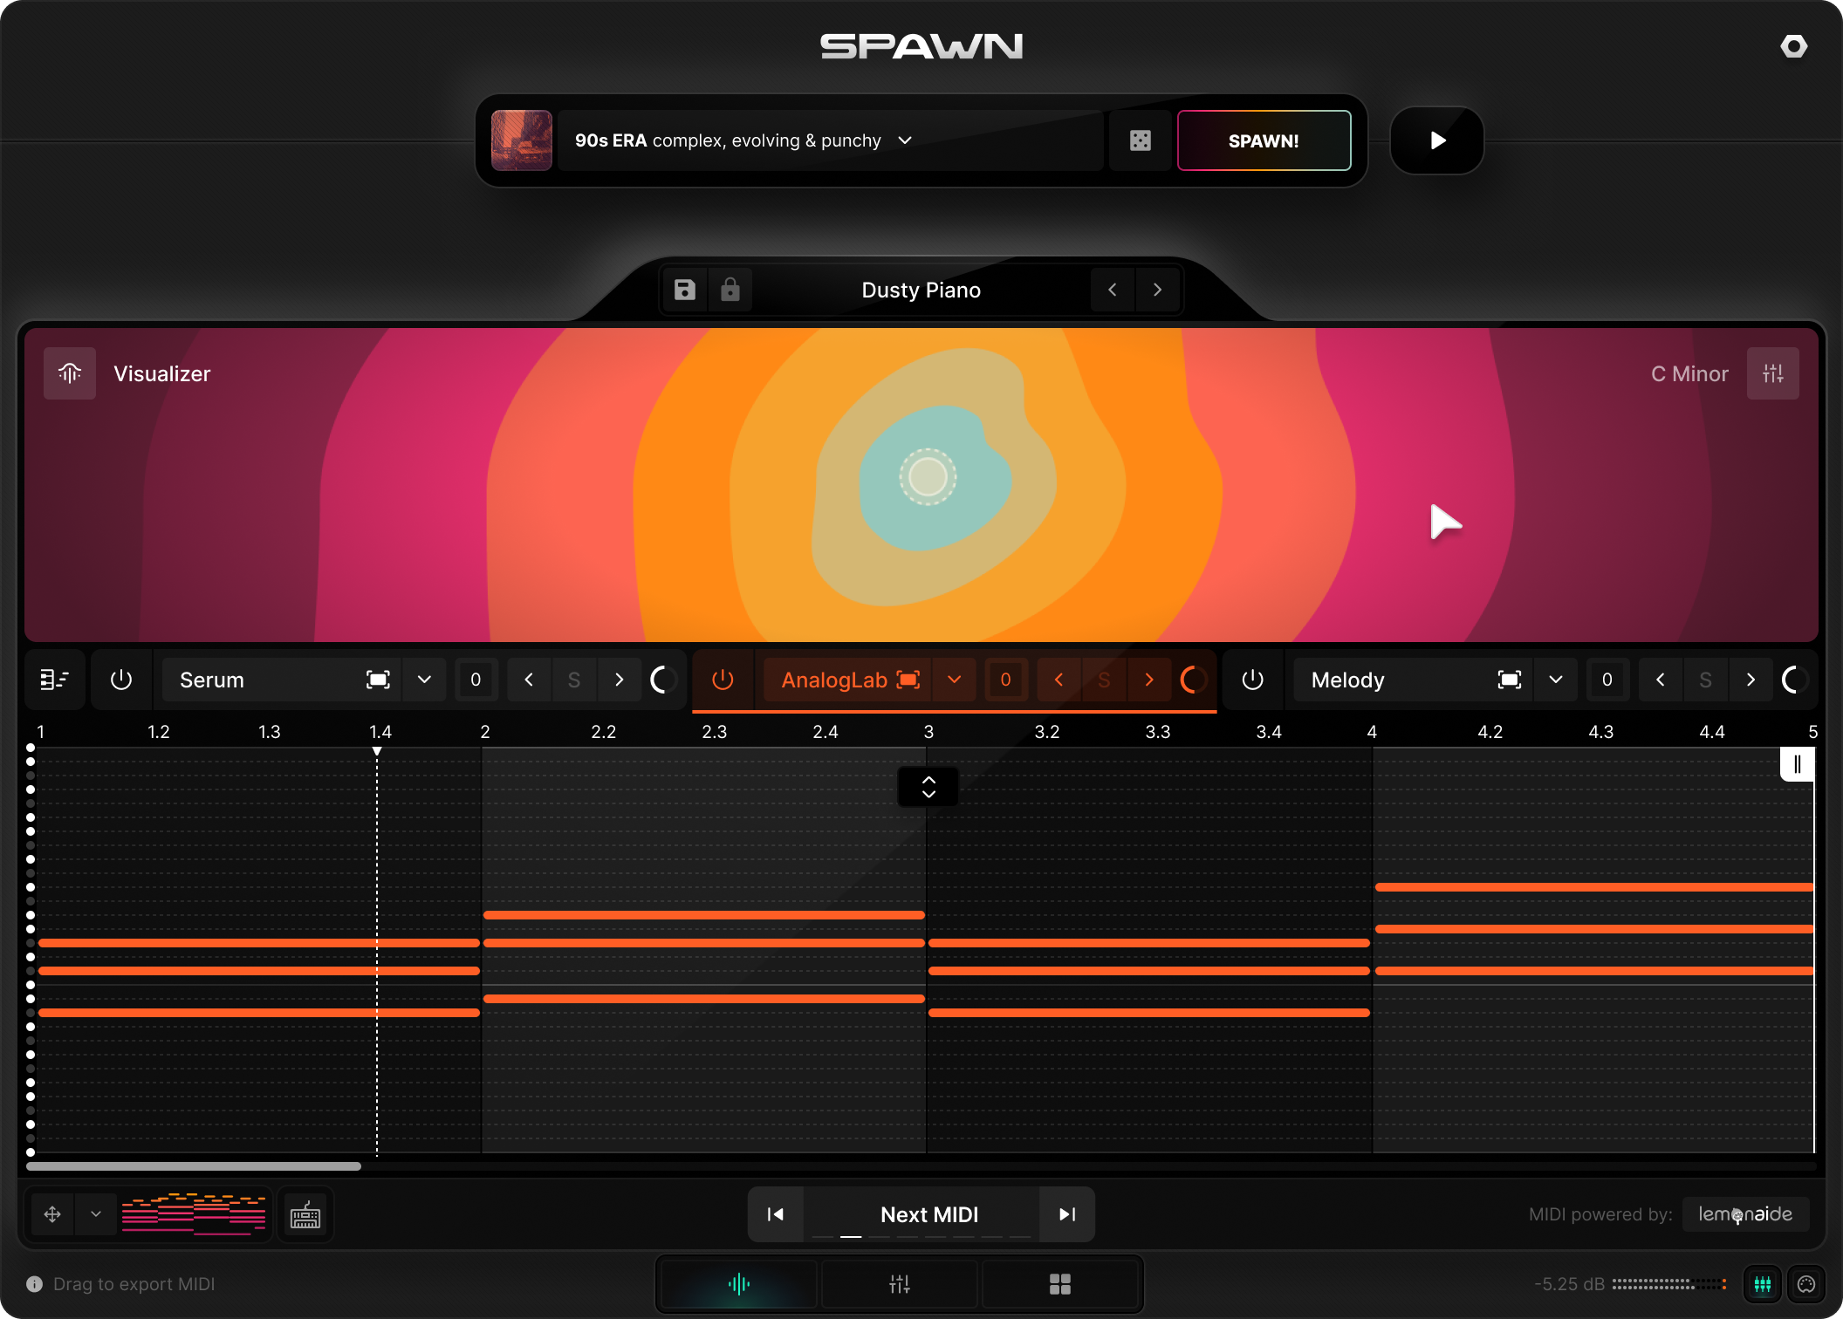Toggle the teal meter button
1843x1319 pixels.
1763,1284
